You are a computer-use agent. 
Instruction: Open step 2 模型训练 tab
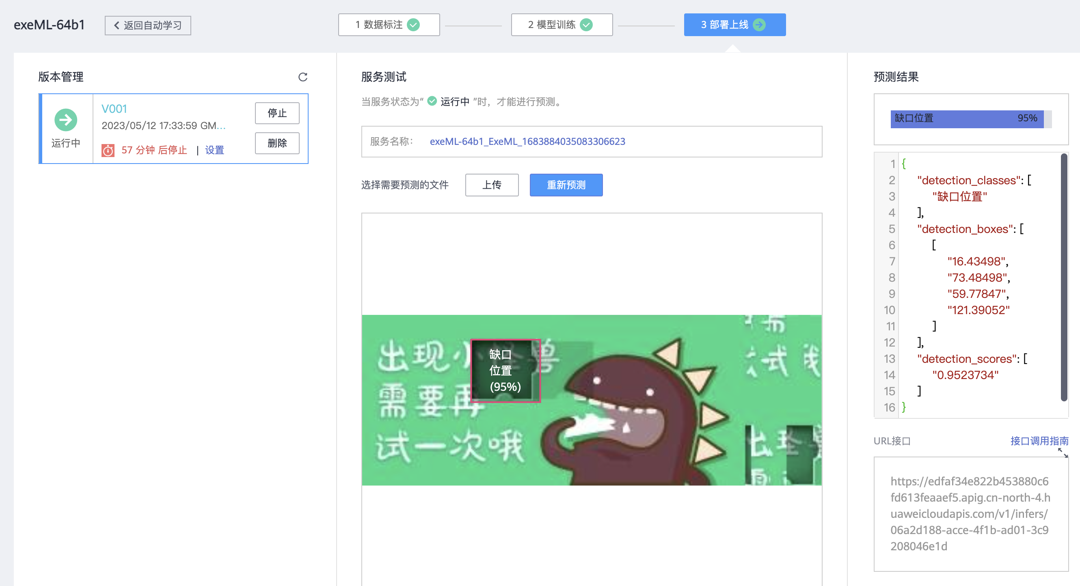click(x=561, y=25)
